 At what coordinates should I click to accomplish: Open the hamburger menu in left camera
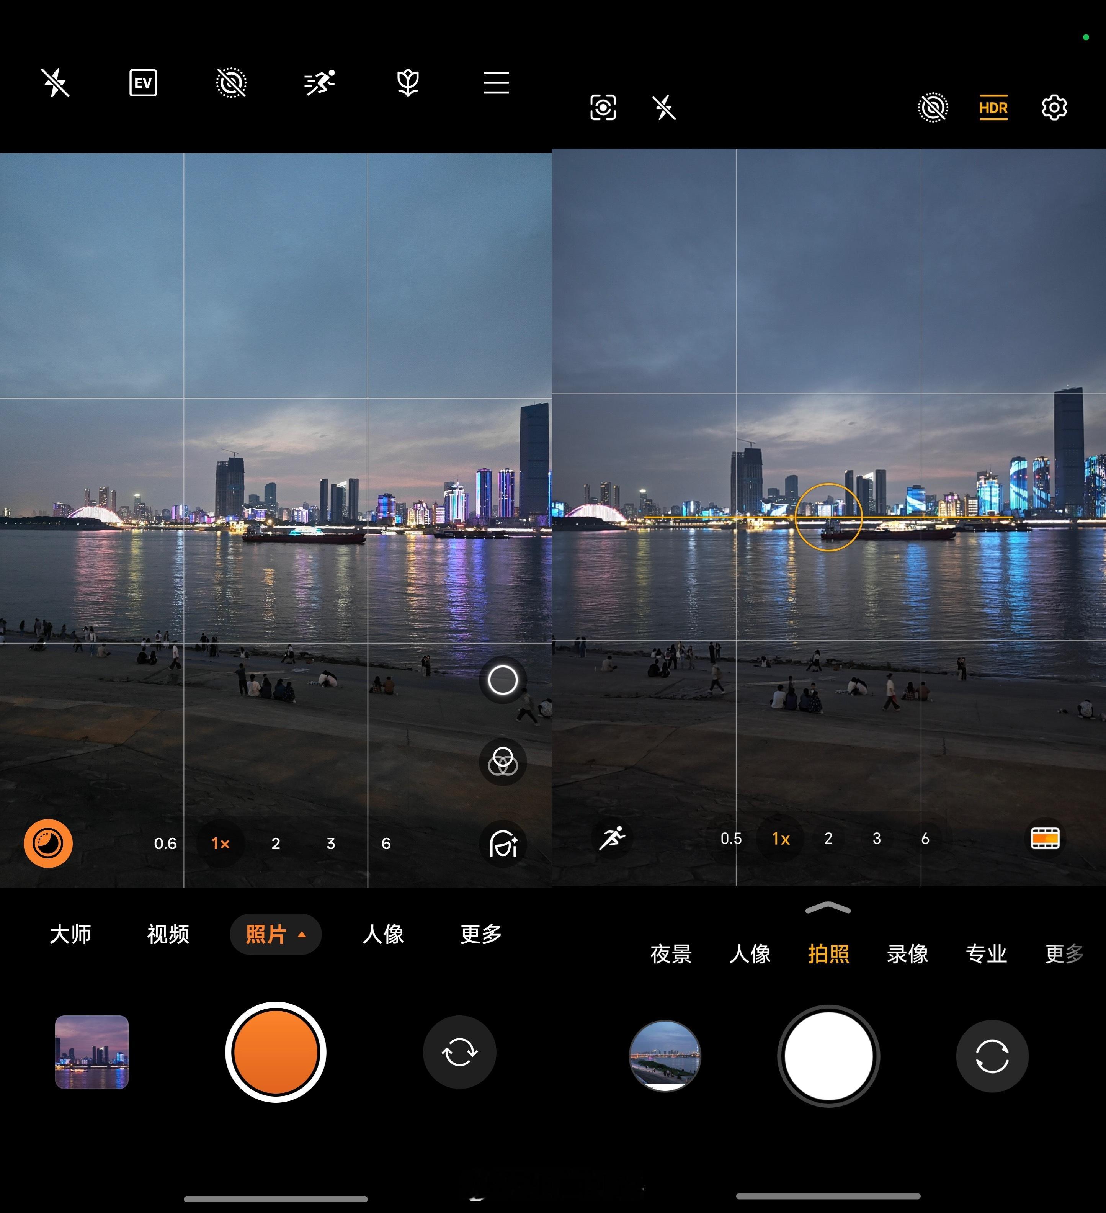497,83
